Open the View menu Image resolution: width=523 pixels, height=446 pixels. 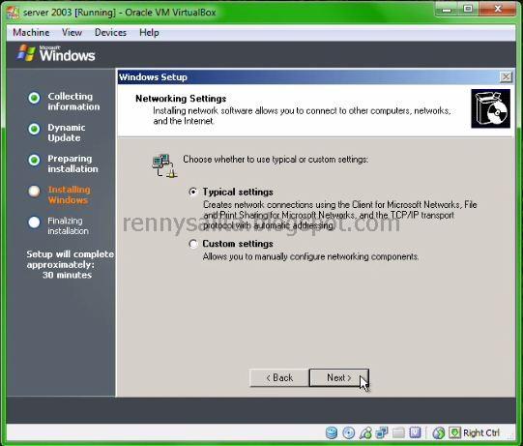[72, 32]
